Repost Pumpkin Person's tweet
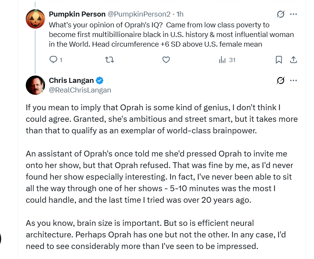Viewport: 314px width, 259px height. coord(110,60)
